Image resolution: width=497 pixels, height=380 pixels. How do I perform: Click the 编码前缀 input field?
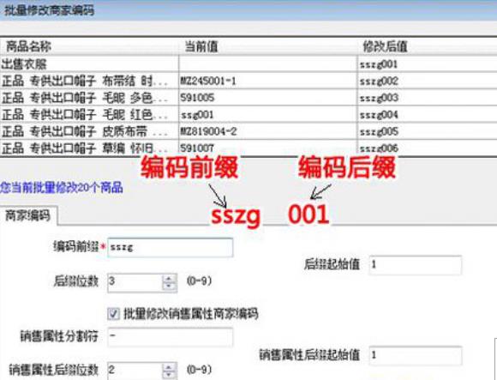[x=171, y=247]
